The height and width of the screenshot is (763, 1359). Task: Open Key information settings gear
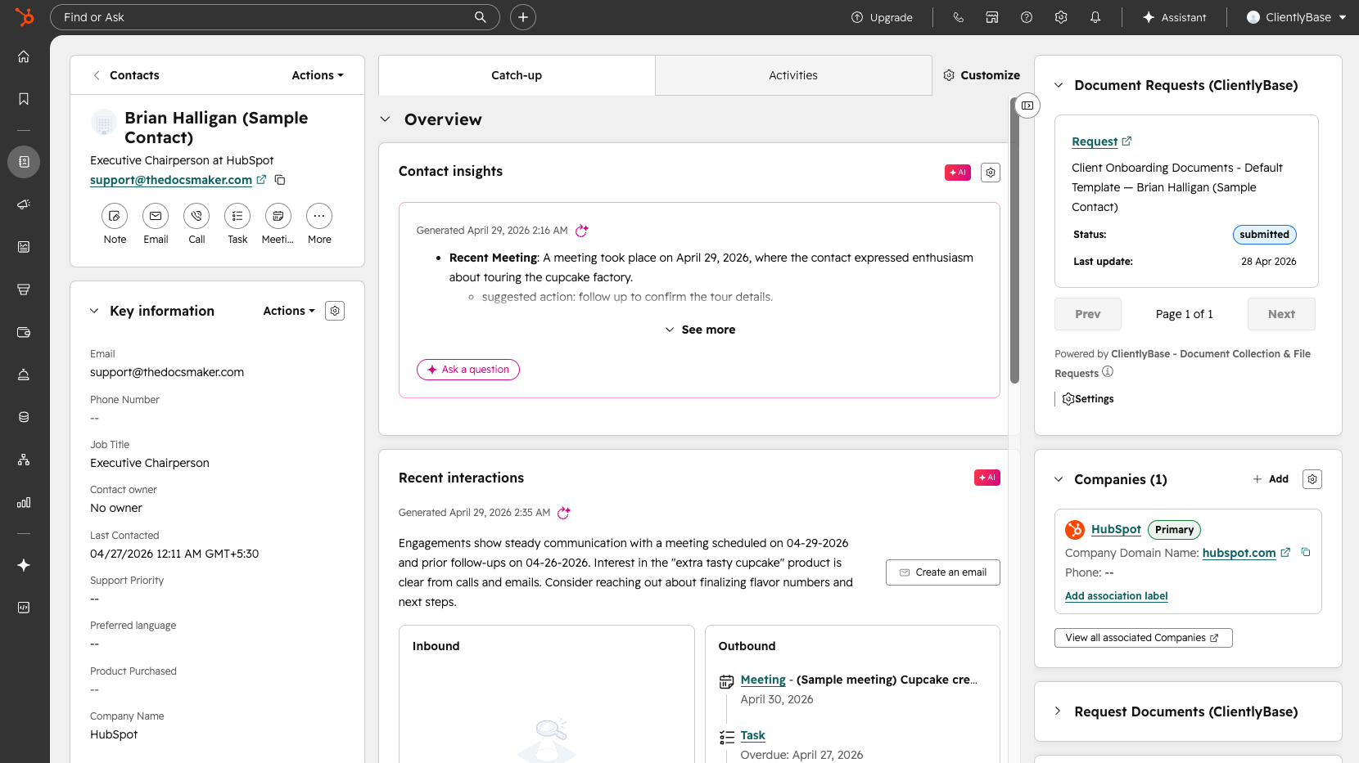coord(335,311)
